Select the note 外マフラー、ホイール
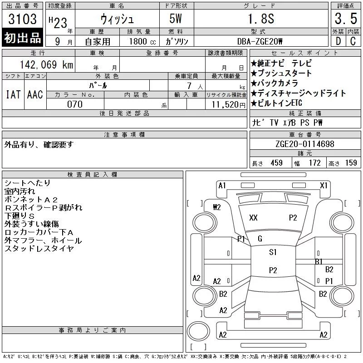 pos(43,240)
